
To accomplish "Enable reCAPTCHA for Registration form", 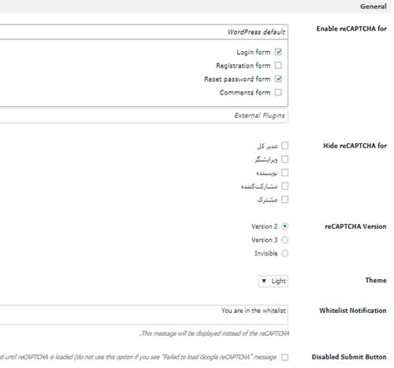I will coord(278,65).
